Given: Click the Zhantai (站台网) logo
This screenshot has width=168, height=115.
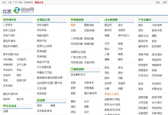Looking at the screenshot, I should click(x=24, y=10).
